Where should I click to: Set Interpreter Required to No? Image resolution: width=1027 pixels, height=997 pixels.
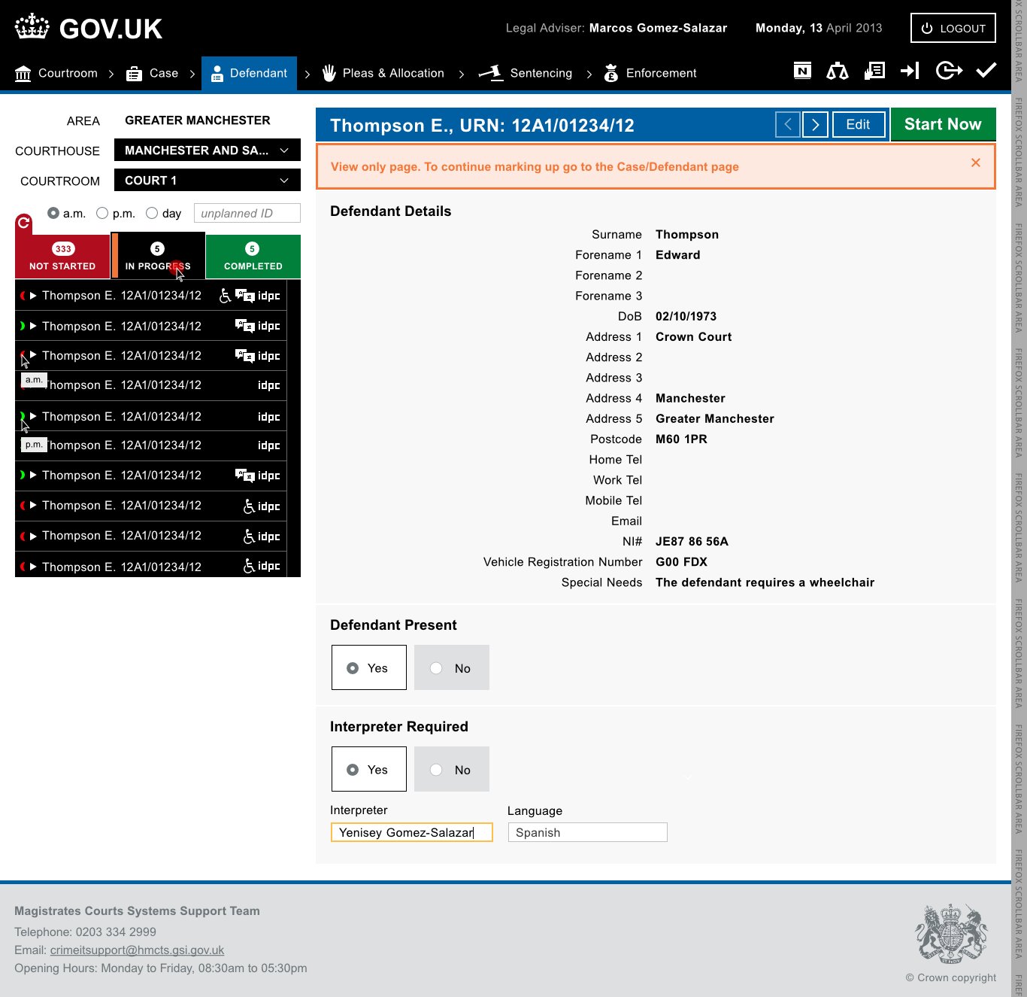[x=451, y=769]
